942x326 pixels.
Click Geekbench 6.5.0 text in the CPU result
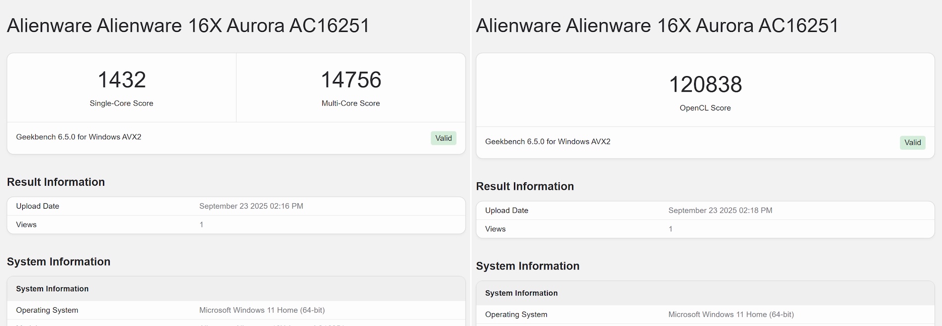pos(78,137)
